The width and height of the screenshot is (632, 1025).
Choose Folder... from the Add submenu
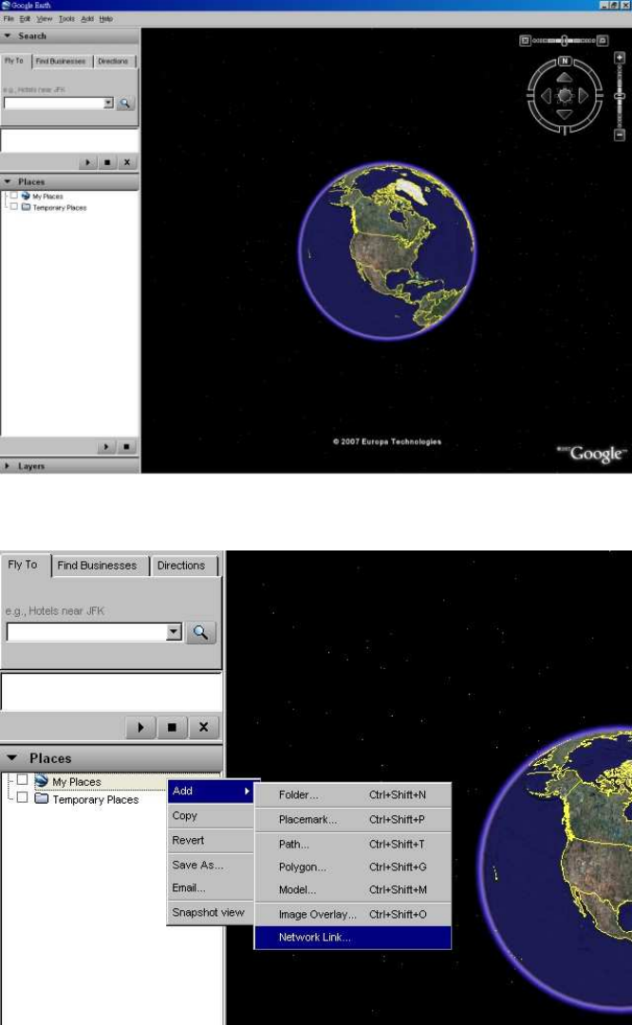[353, 795]
